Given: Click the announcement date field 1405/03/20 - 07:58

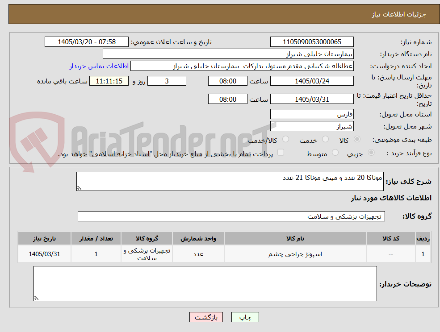Looking at the screenshot, I should point(86,42).
